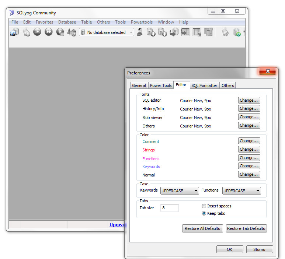This screenshot has width=285, height=259.
Task: Change the Others font setting
Action: click(249, 125)
